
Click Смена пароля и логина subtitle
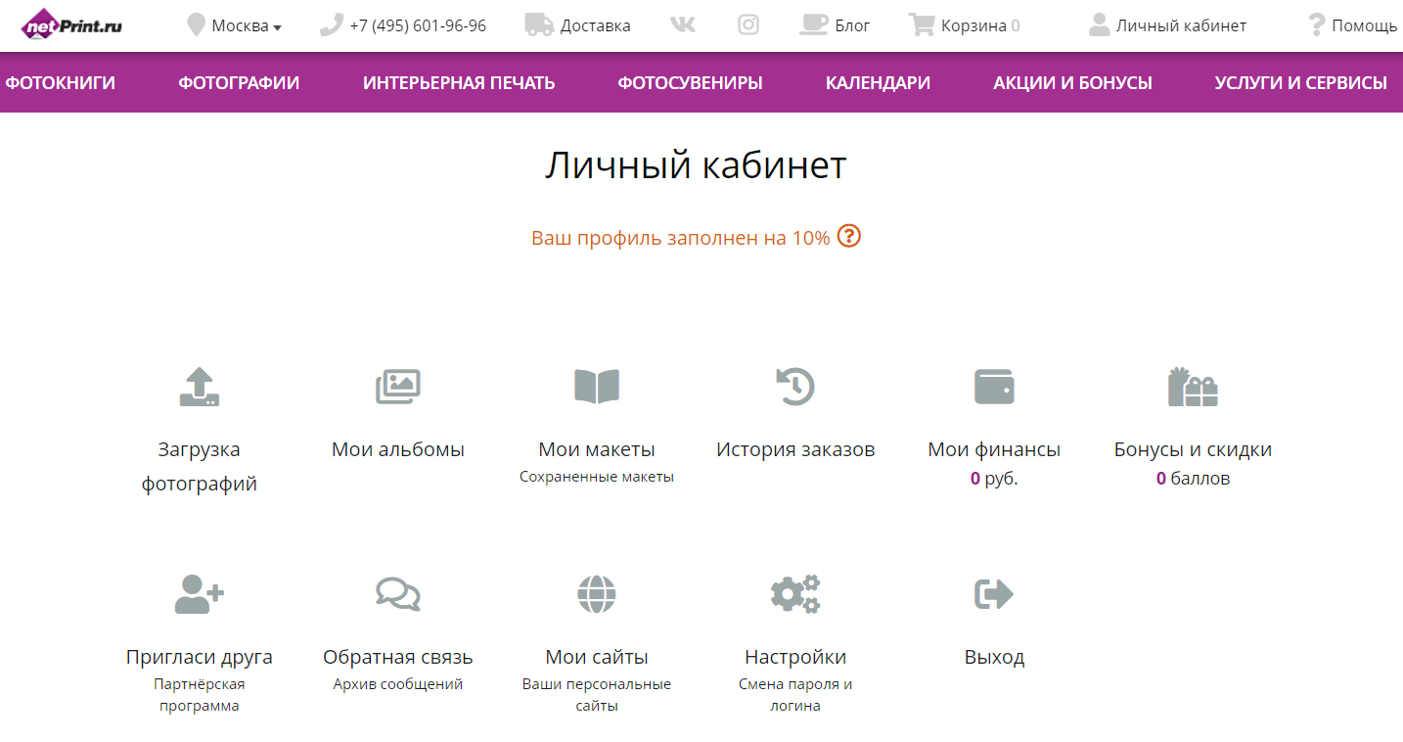[x=795, y=695]
